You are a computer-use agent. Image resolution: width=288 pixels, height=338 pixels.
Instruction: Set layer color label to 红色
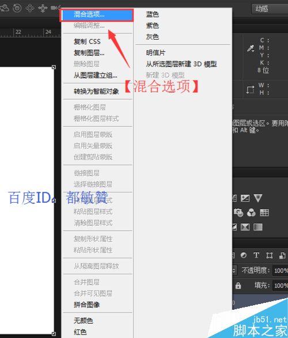(97, 332)
